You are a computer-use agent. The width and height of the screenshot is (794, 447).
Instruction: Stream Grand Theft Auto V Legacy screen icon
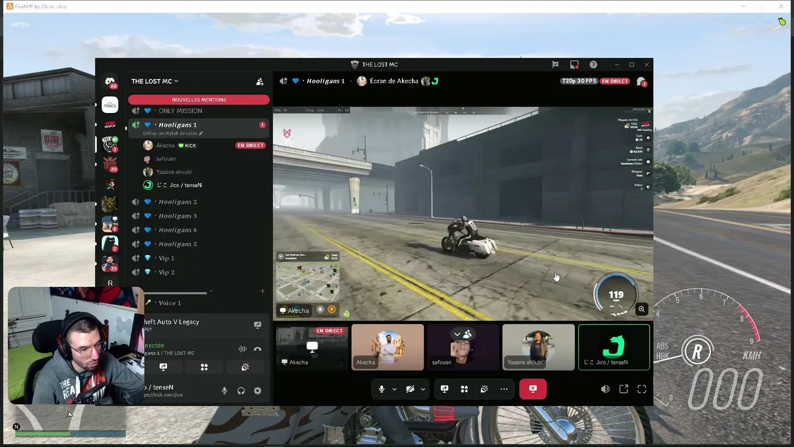257,325
